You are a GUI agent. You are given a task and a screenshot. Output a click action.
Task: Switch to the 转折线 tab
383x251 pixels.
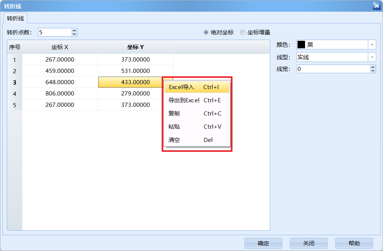tap(14, 17)
